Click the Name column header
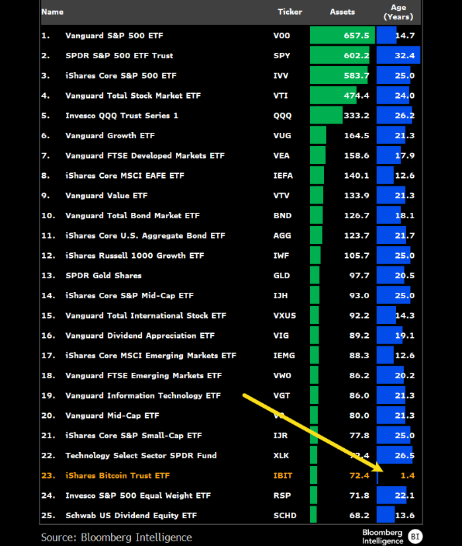This screenshot has width=462, height=546. tap(52, 12)
